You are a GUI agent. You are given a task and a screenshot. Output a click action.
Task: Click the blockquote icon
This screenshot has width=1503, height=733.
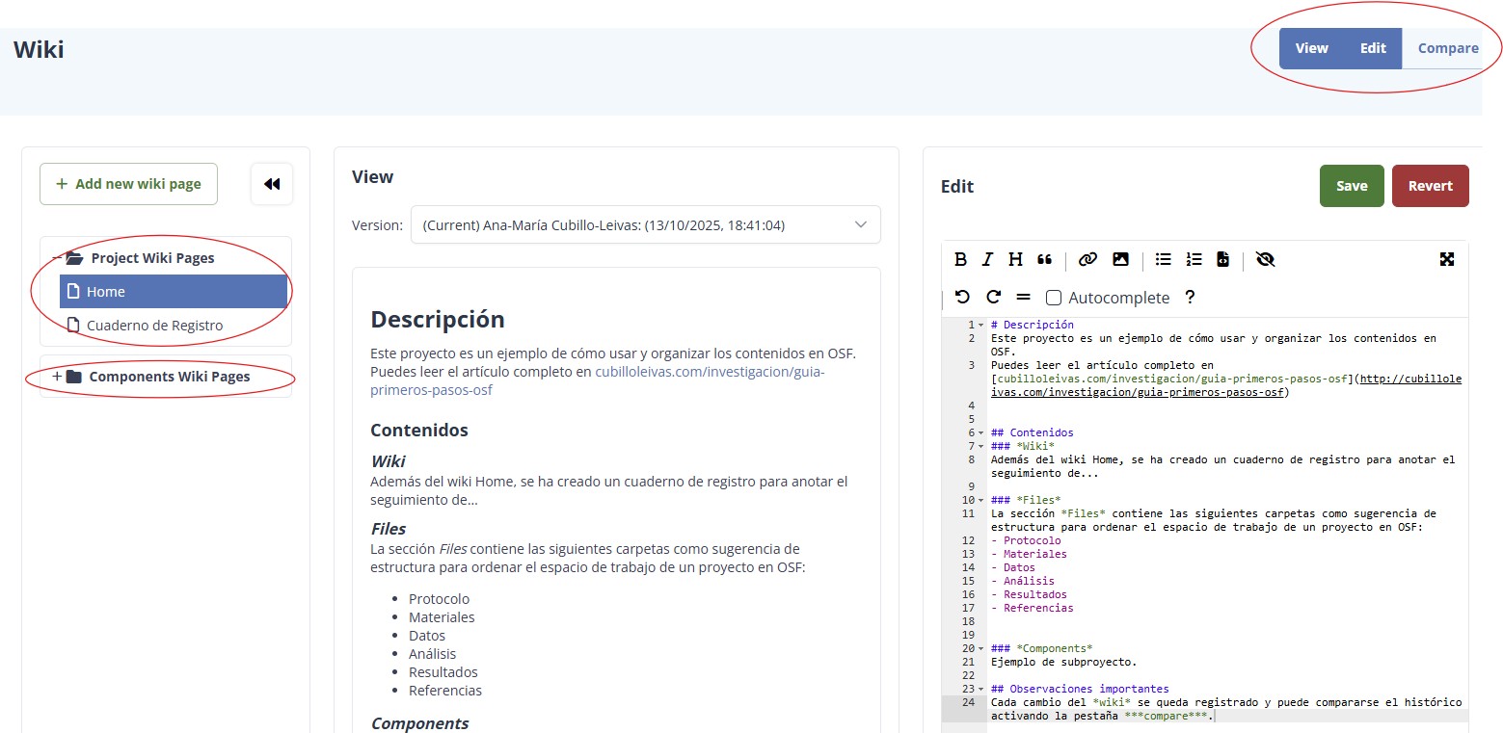[x=1044, y=259]
